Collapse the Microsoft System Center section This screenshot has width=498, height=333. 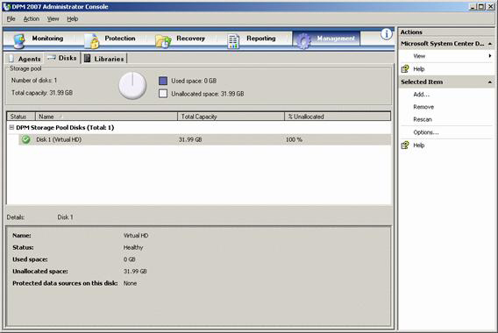tap(490, 44)
